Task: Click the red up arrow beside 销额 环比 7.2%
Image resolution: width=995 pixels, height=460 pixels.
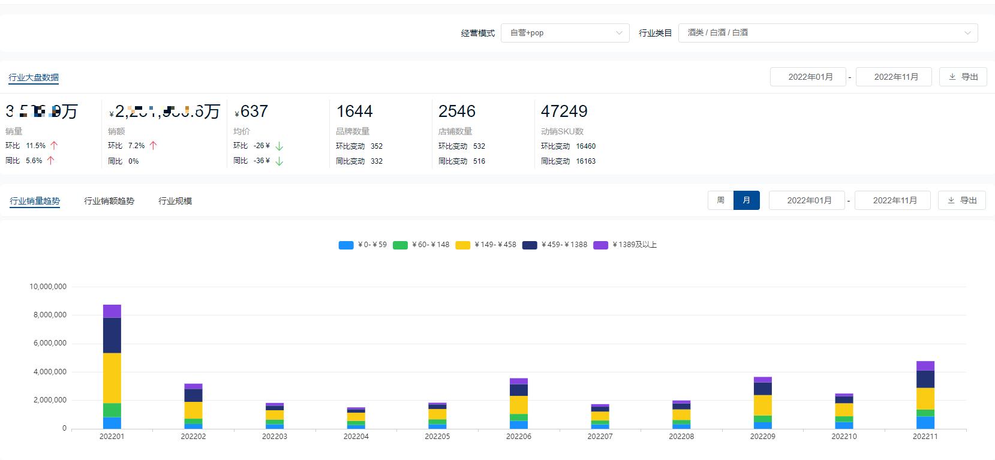Action: [x=153, y=146]
